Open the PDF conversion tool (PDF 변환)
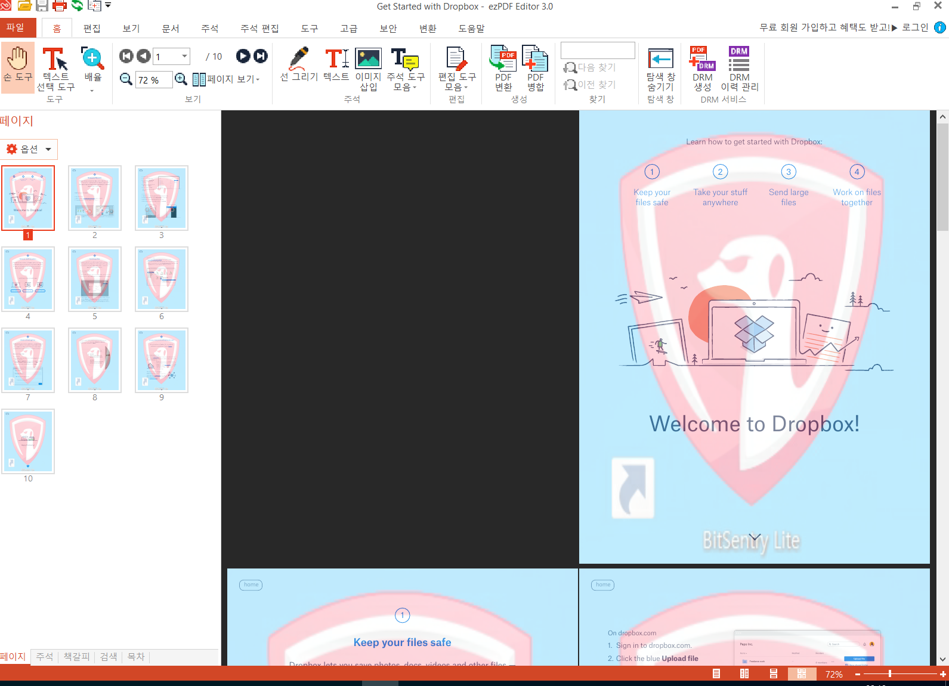 [x=503, y=68]
